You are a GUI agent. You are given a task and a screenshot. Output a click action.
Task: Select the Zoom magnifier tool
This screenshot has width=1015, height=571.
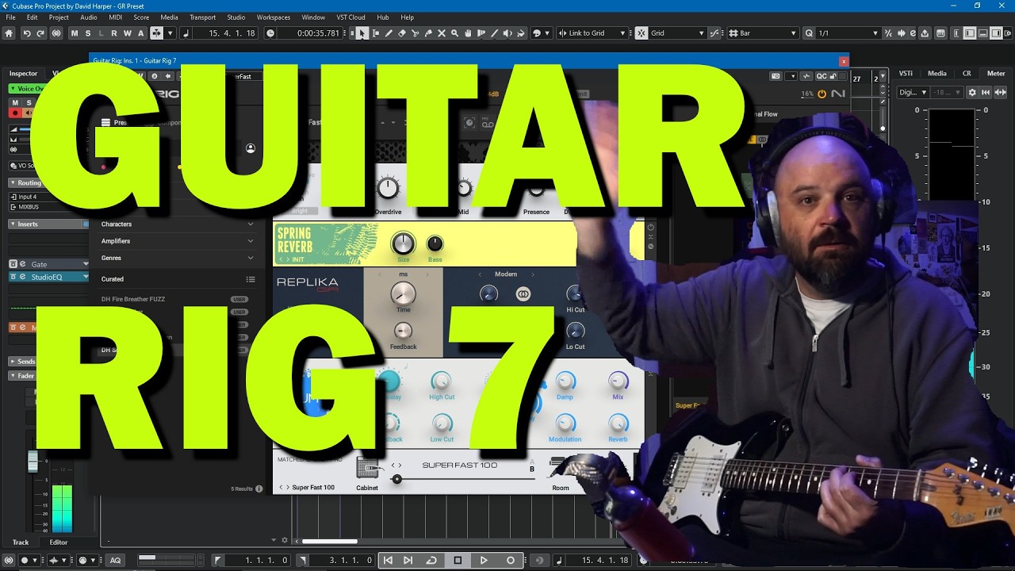click(x=454, y=33)
